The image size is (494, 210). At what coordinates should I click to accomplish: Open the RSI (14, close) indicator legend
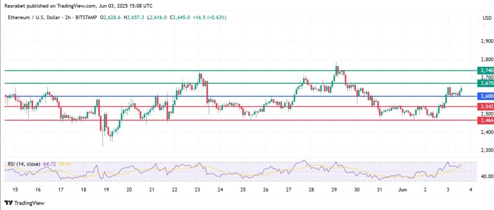coord(22,164)
